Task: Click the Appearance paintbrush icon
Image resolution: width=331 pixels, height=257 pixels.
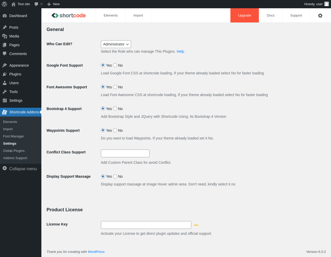Action: point(5,65)
